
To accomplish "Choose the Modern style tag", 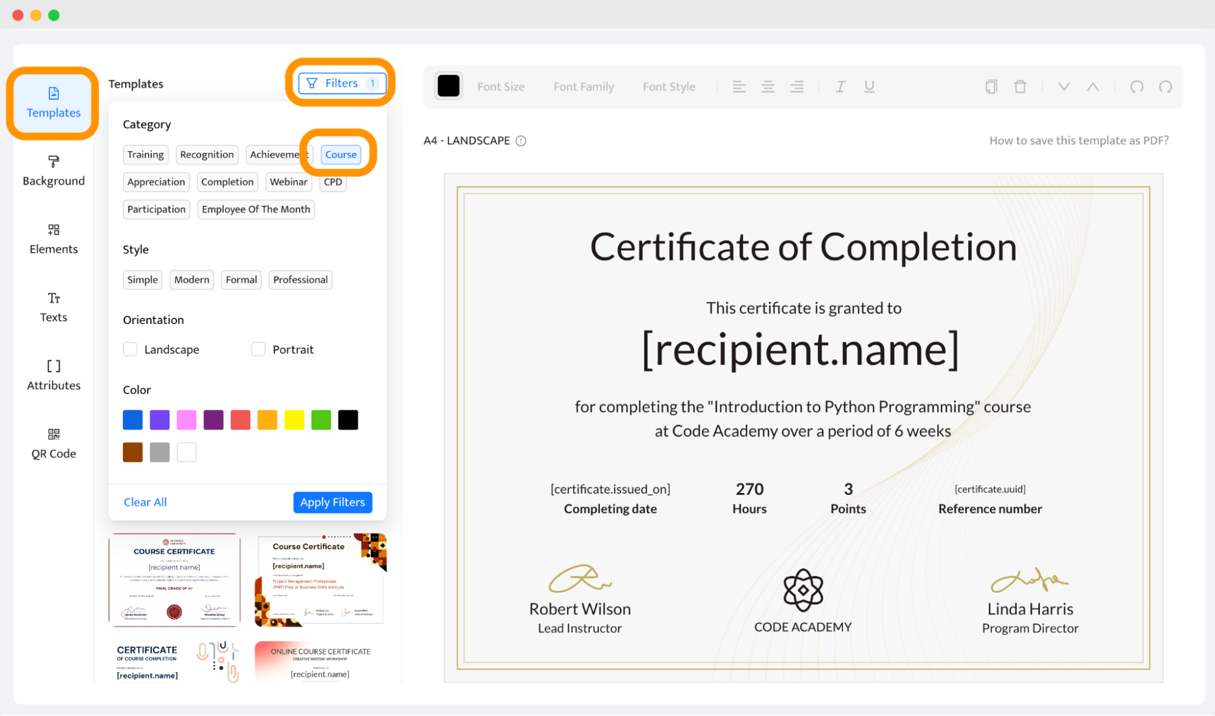I will point(191,280).
